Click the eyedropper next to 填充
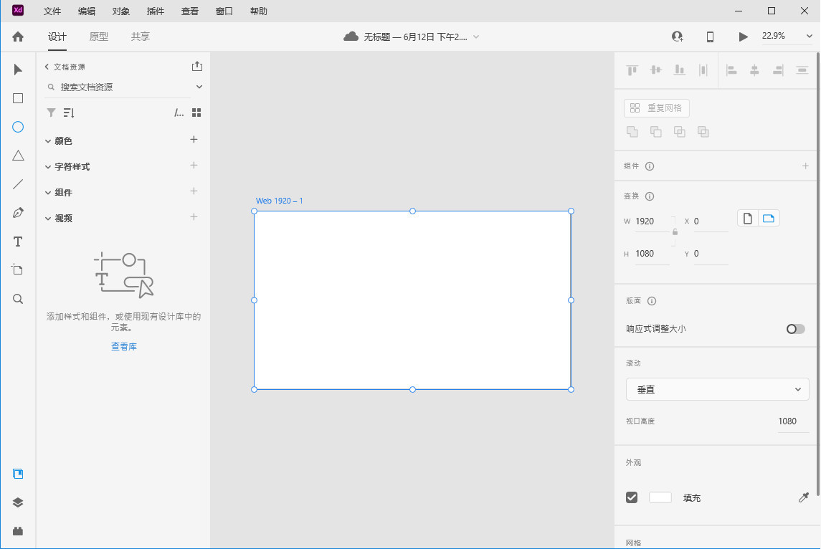The width and height of the screenshot is (821, 549). coord(803,497)
